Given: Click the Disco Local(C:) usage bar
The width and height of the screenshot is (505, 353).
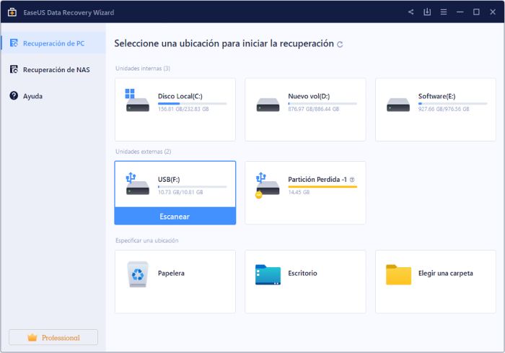Looking at the screenshot, I should (x=193, y=103).
